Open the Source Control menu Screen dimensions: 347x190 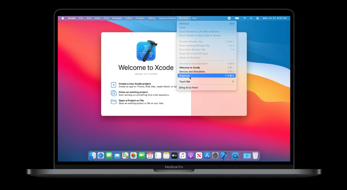click(167, 18)
